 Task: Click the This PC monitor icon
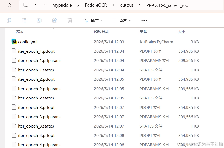click(26, 5)
